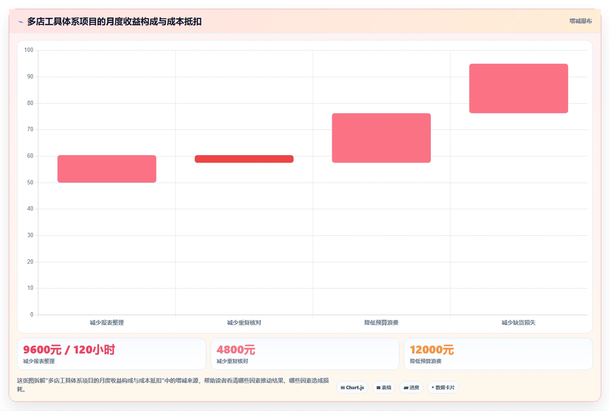The image size is (610, 411).
Task: Click the 4800元 data card
Action: [305, 354]
